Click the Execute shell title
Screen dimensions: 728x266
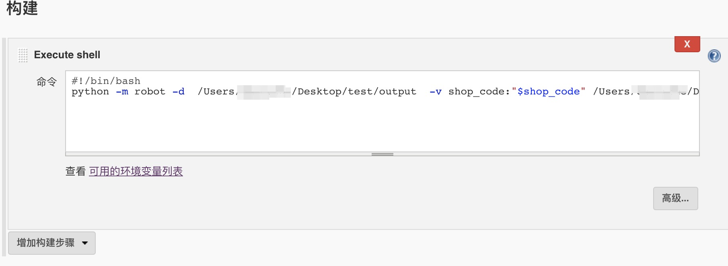tap(67, 55)
